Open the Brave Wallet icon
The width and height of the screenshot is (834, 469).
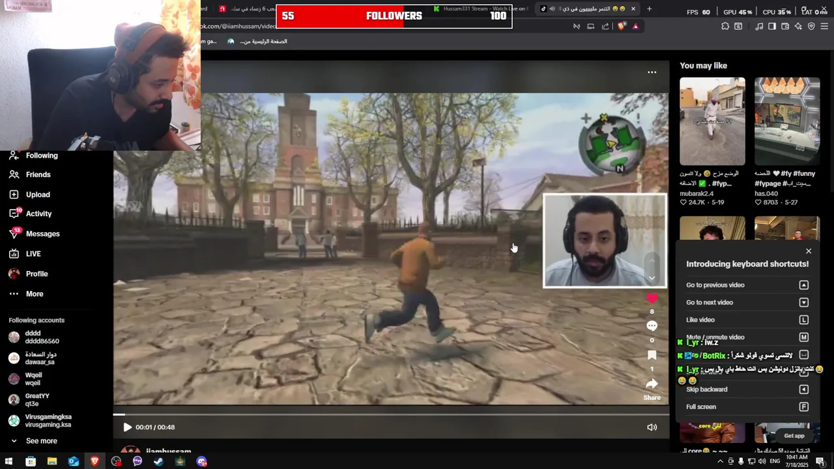785,26
